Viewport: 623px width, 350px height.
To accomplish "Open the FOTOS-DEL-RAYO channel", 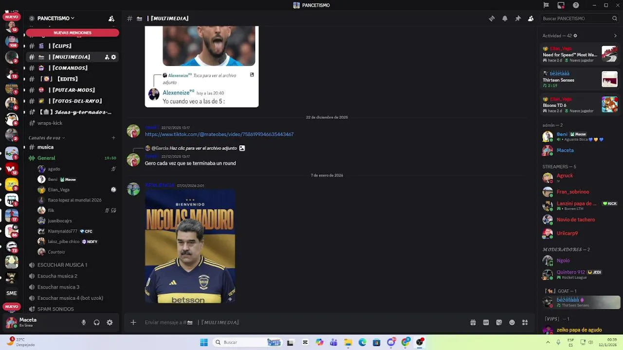I will point(72,101).
